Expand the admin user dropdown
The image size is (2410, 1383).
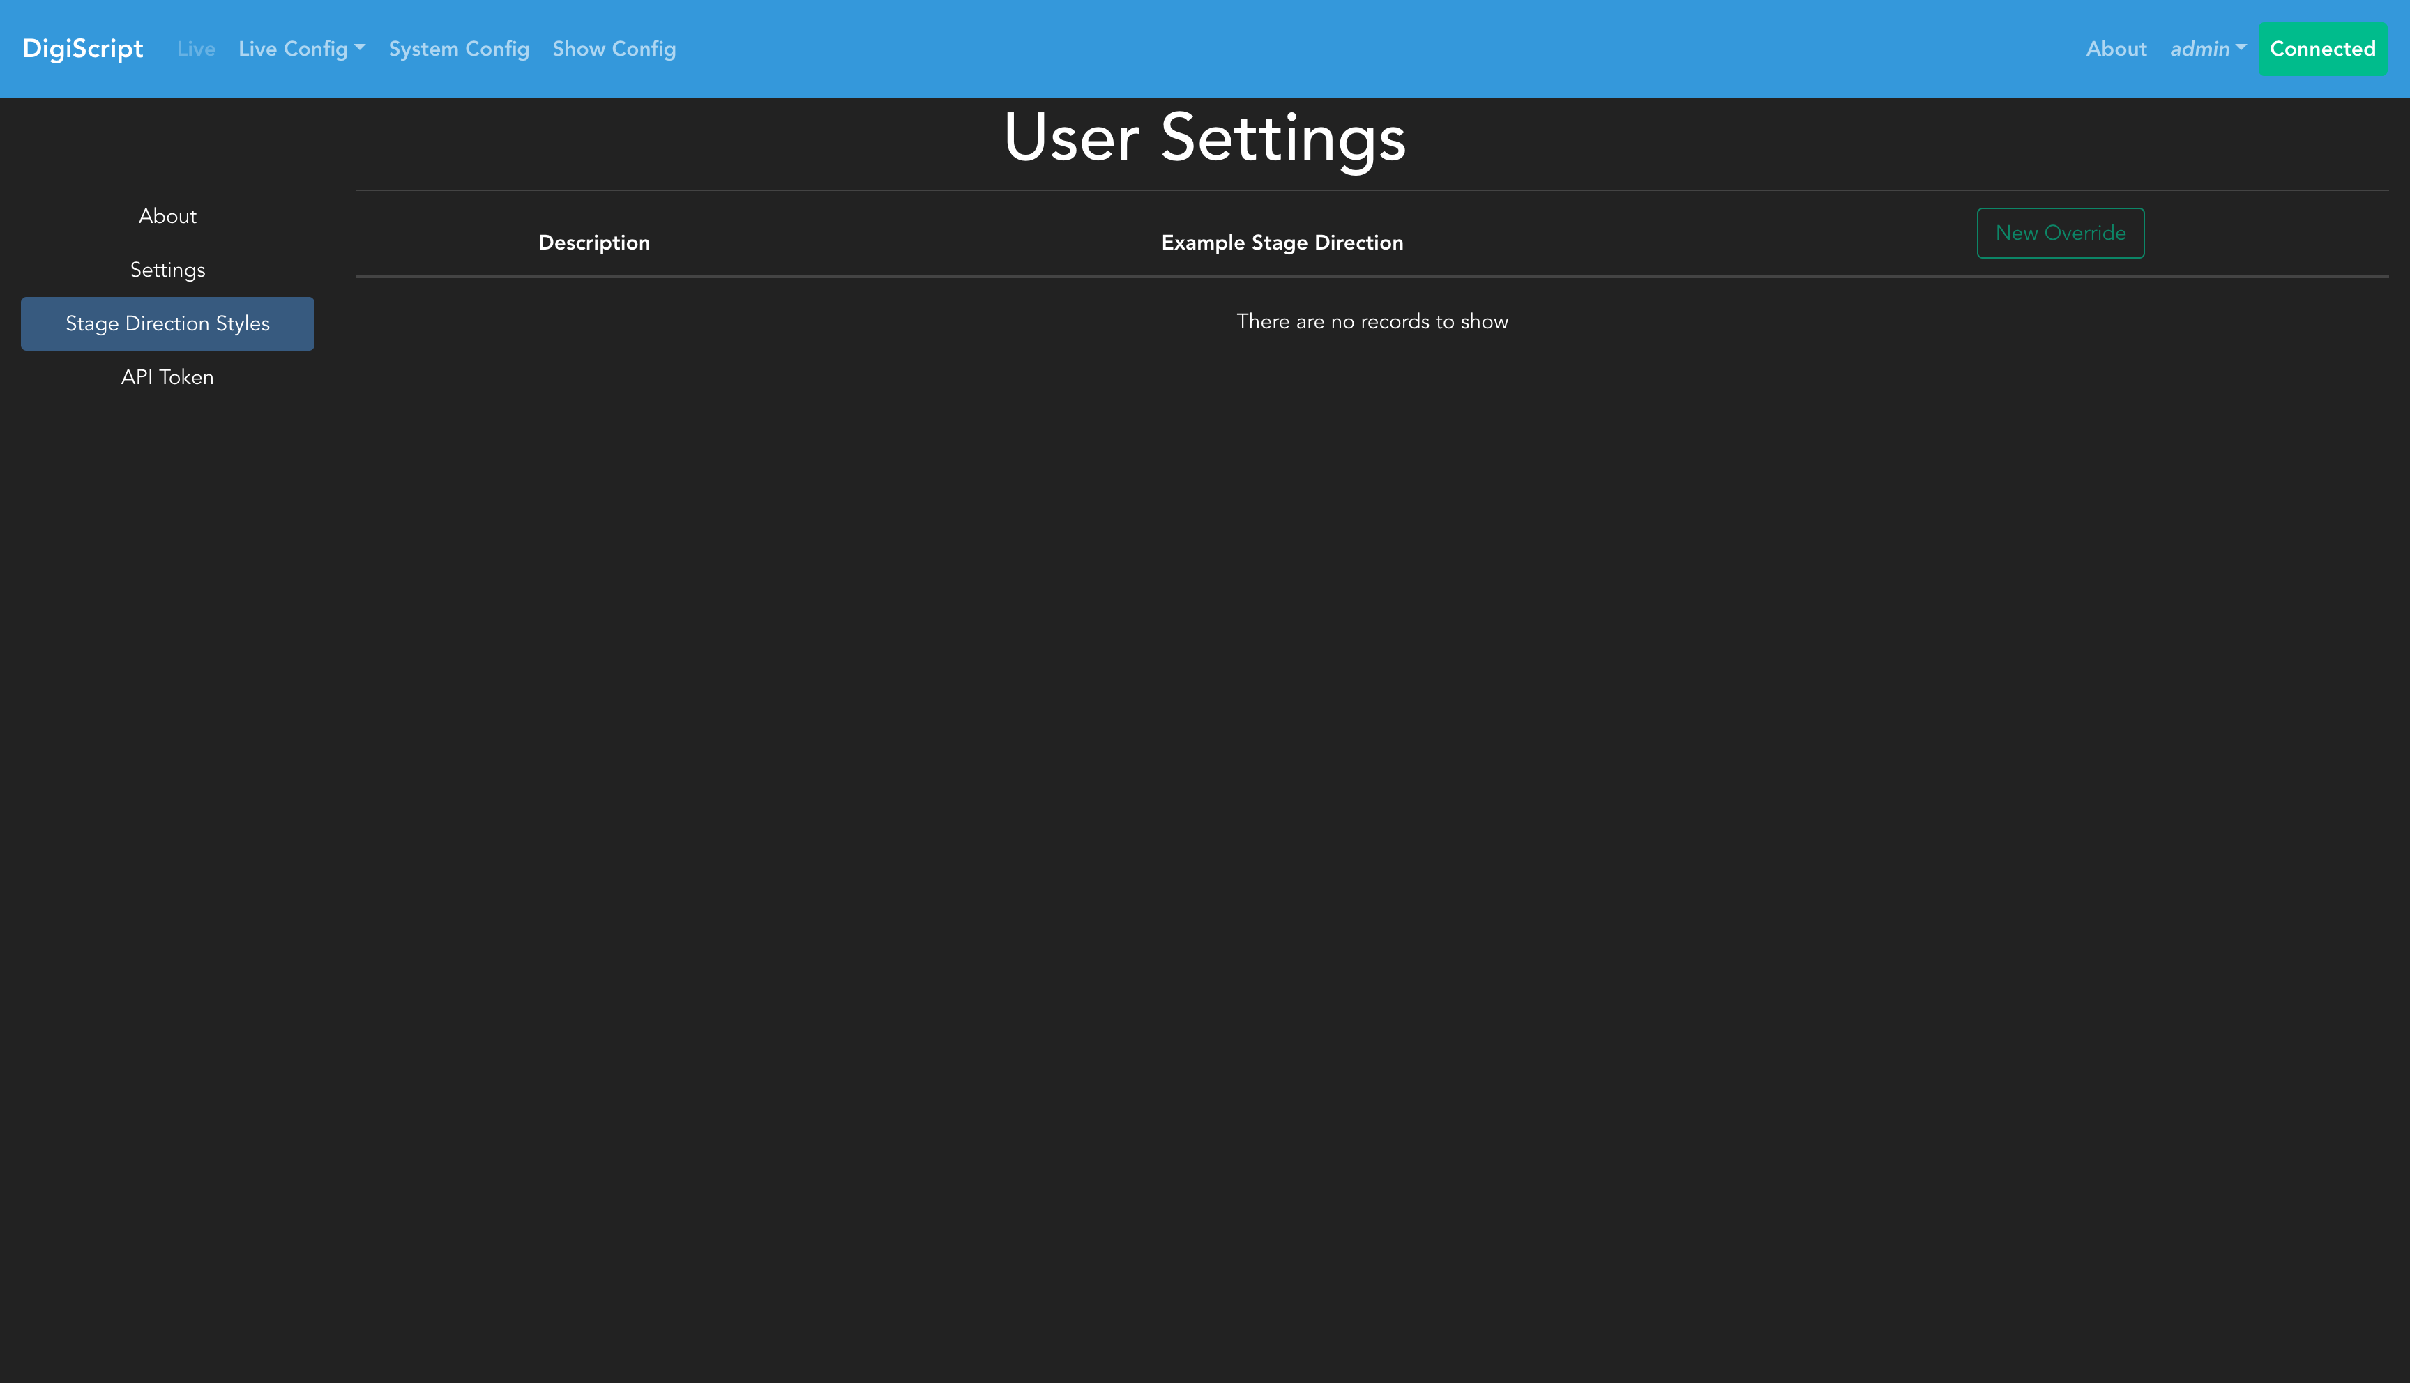[2199, 48]
